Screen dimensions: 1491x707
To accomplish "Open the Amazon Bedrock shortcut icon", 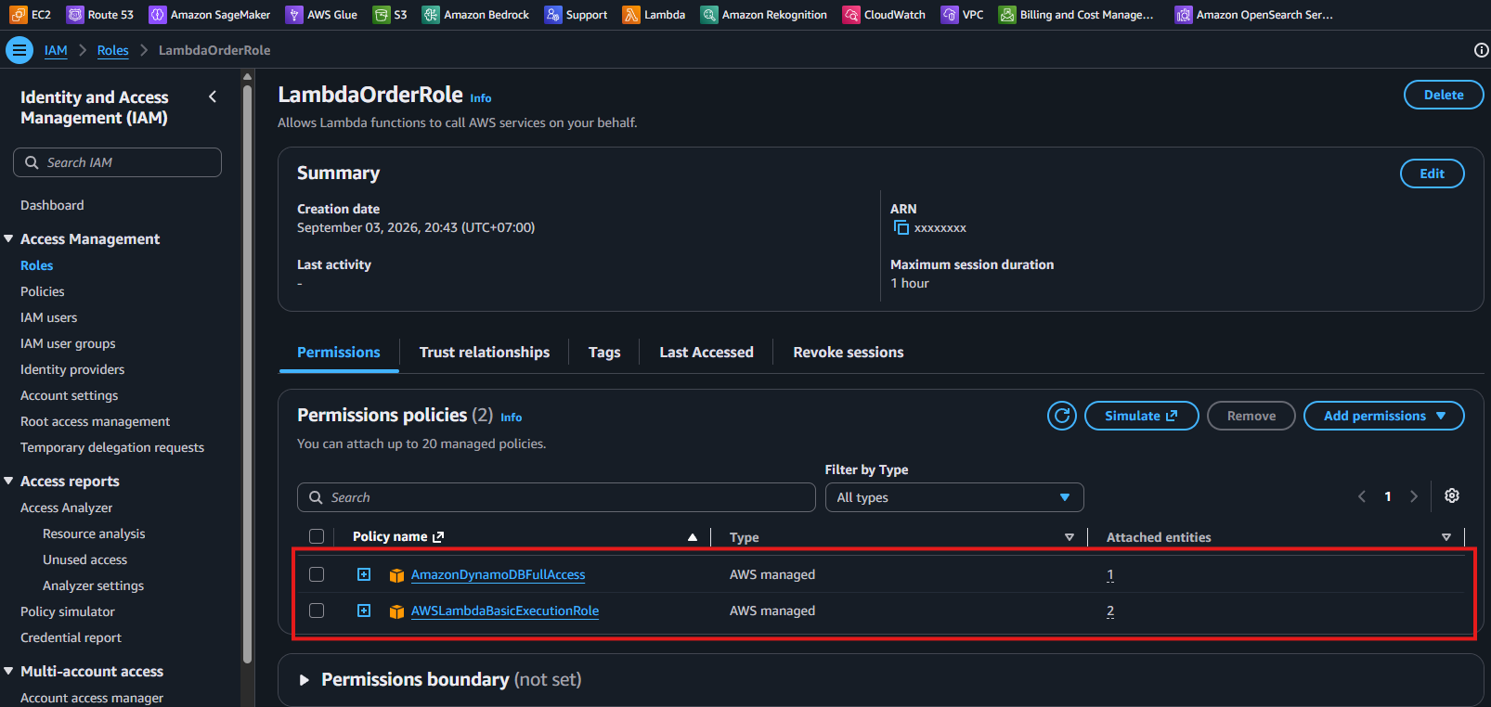I will [x=431, y=15].
